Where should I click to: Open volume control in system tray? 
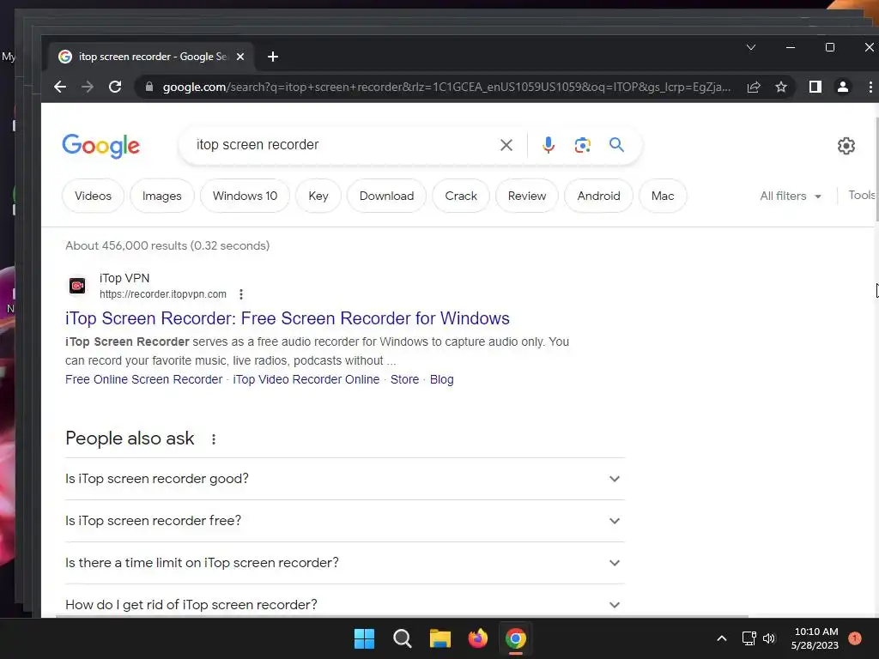769,638
